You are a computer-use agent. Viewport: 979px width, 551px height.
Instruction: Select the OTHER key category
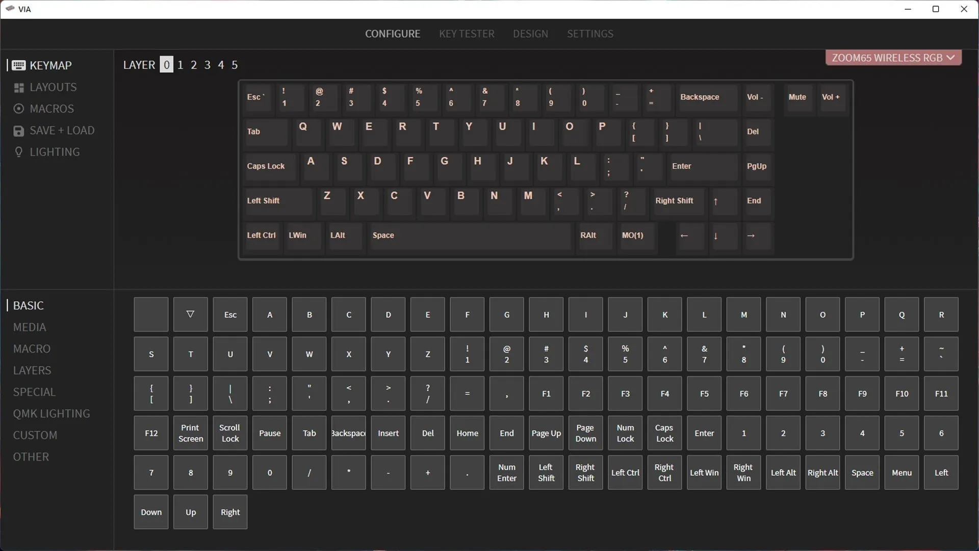(x=32, y=456)
